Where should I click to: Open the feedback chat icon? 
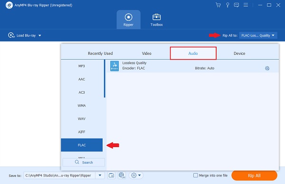click(237, 5)
